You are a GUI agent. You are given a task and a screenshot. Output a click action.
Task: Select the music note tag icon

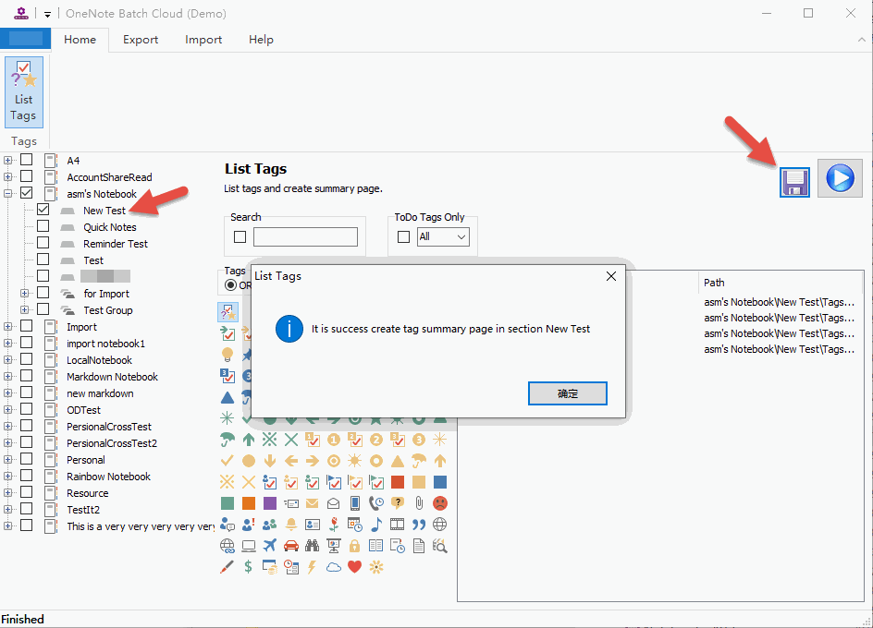tap(376, 525)
